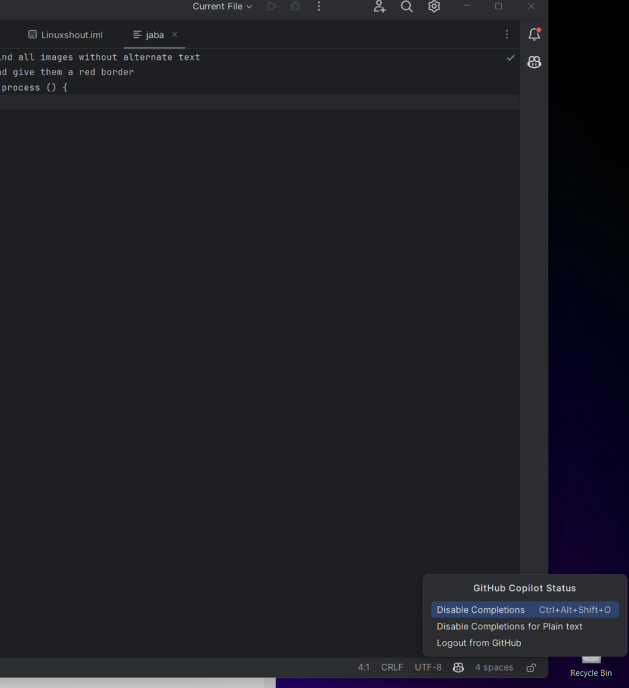Toggle read-only lock icon in status bar
The height and width of the screenshot is (688, 629).
tap(531, 667)
